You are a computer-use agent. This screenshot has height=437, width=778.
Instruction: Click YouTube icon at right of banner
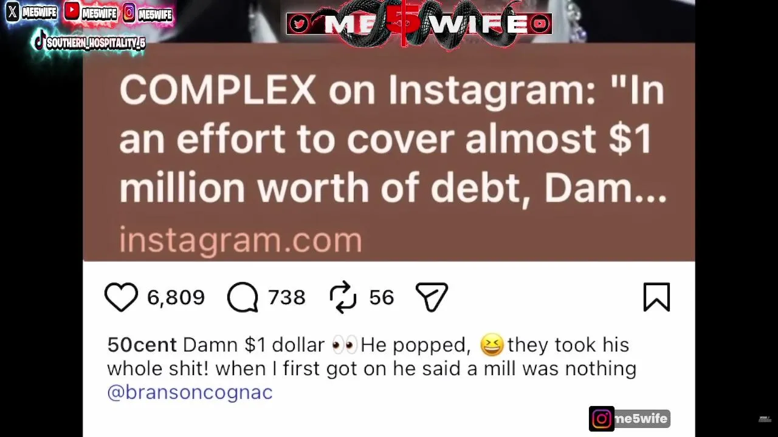pos(539,24)
